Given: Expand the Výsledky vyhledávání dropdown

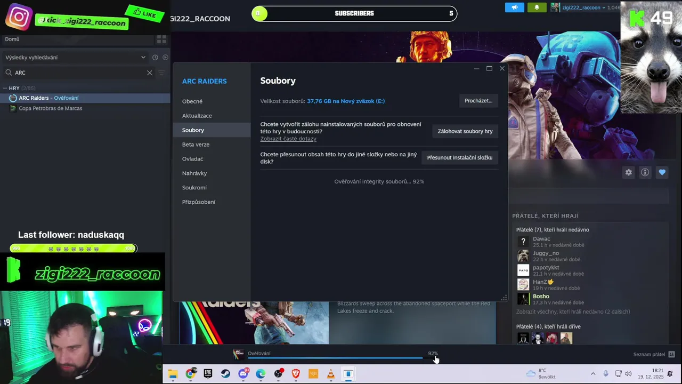Looking at the screenshot, I should [x=143, y=57].
